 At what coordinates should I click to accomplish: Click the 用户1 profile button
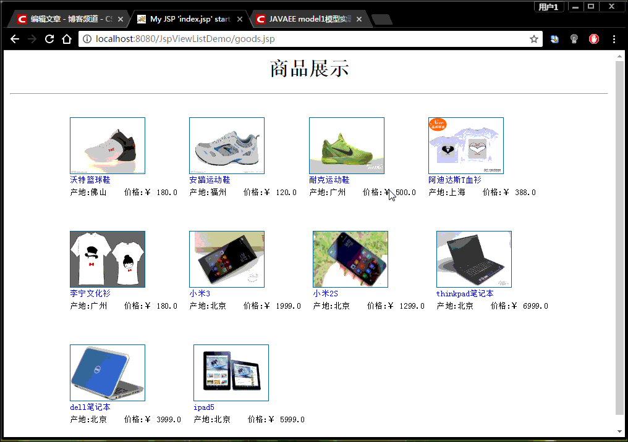pyautogui.click(x=548, y=7)
